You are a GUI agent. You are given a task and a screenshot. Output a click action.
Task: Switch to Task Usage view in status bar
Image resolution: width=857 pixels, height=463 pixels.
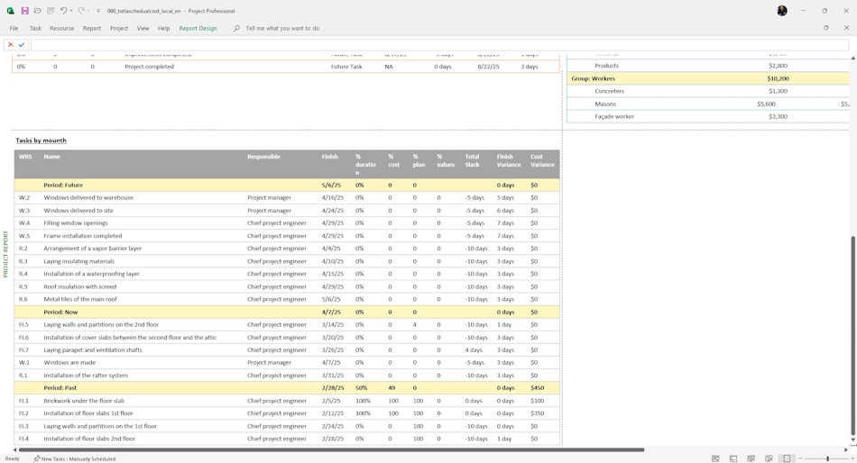(x=733, y=458)
